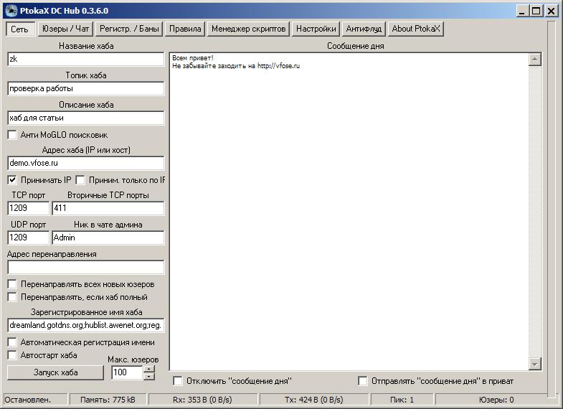Click the empty Адрес перенаправления field
Viewport: 563px width, 409px height.
(x=85, y=267)
